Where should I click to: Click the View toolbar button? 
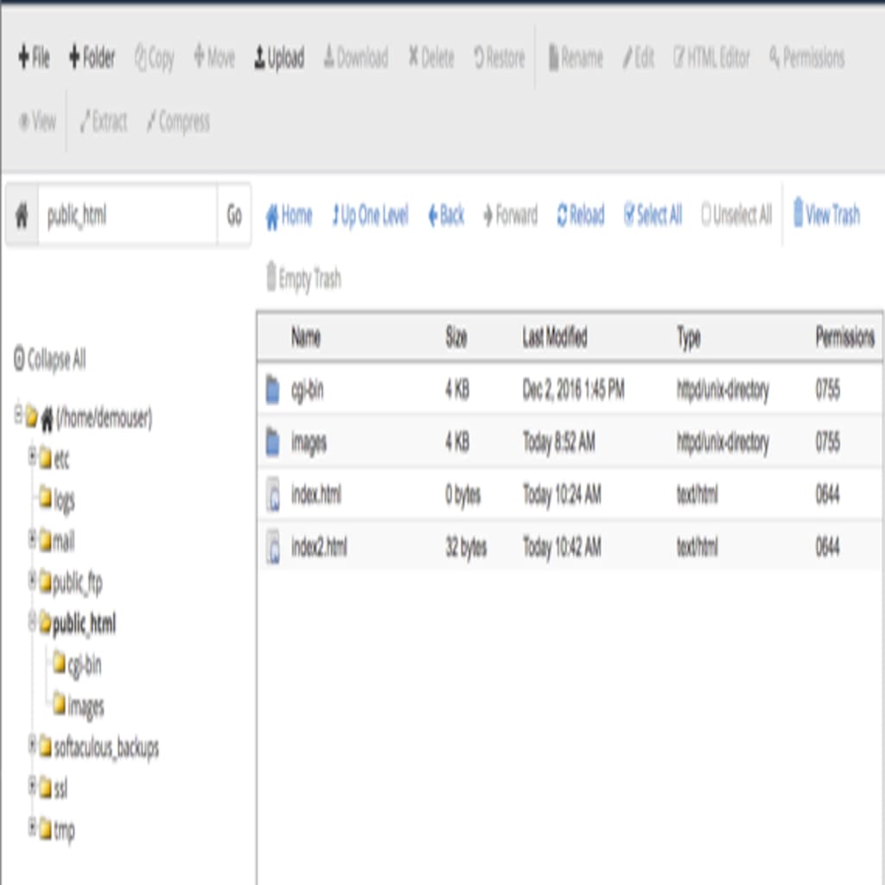(37, 121)
